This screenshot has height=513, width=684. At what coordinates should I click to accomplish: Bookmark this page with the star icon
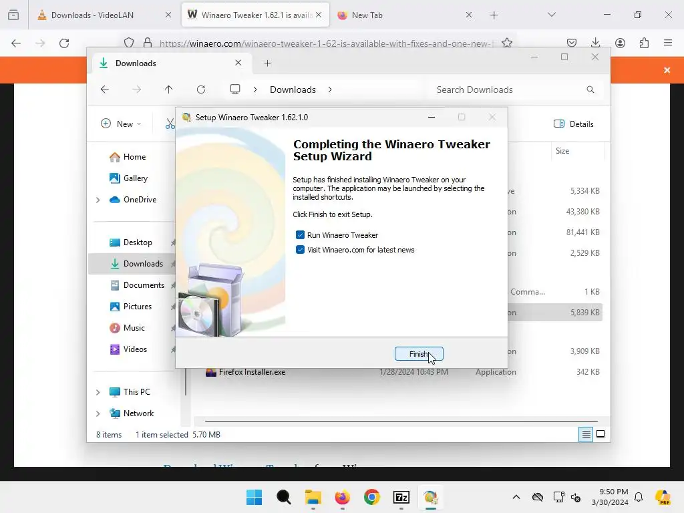(x=506, y=43)
